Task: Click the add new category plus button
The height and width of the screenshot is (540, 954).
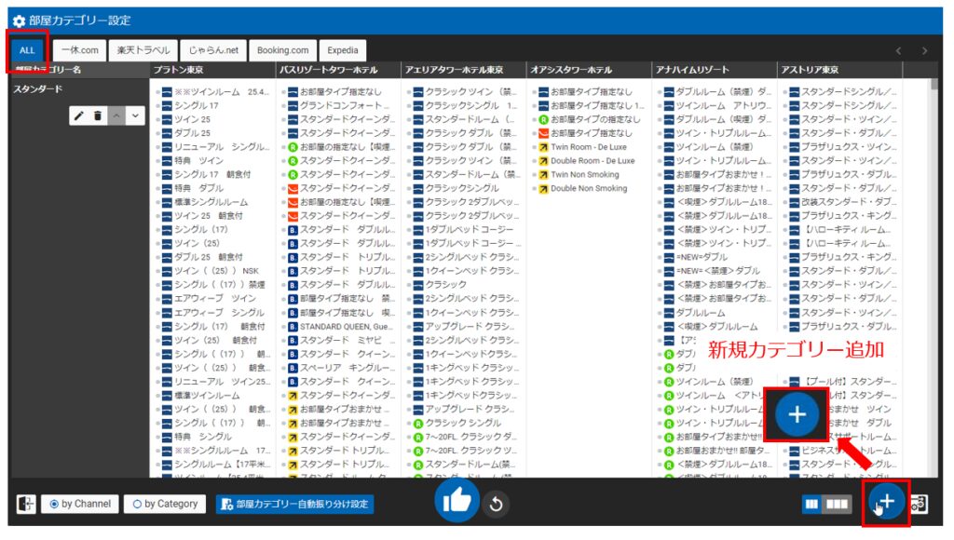Action: (x=886, y=503)
